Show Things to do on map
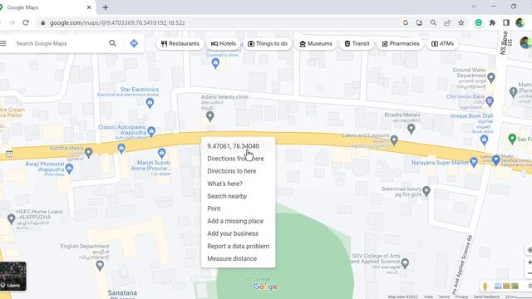 coord(268,43)
